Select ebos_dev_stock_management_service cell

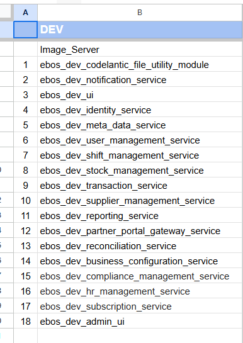point(140,171)
